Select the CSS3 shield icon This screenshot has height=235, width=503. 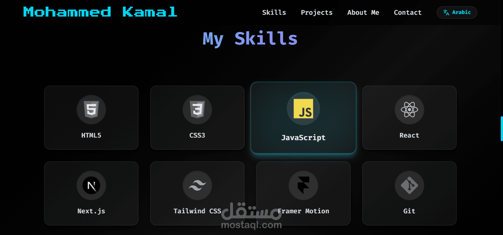197,110
